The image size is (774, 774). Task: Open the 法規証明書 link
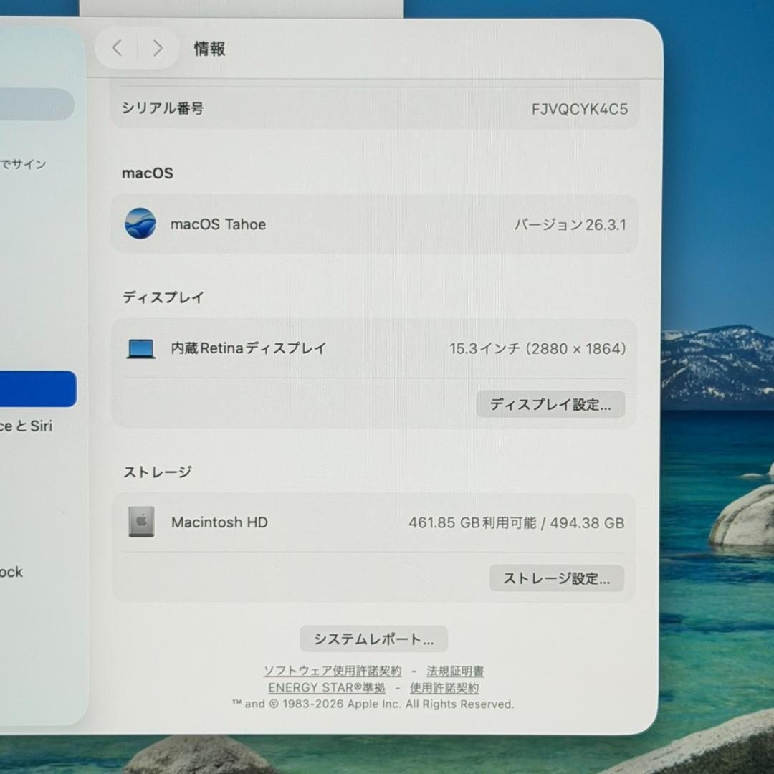pos(454,671)
